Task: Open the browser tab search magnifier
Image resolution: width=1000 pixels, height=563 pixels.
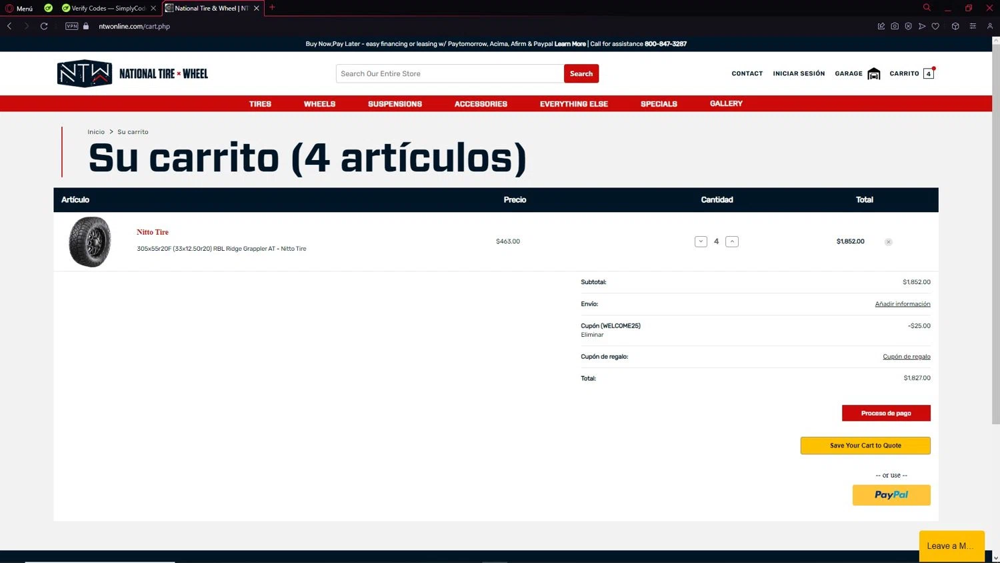Action: click(x=927, y=7)
